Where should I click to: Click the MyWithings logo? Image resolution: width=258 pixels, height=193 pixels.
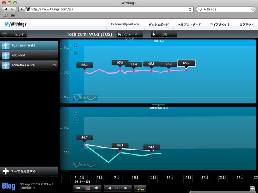tap(16, 24)
